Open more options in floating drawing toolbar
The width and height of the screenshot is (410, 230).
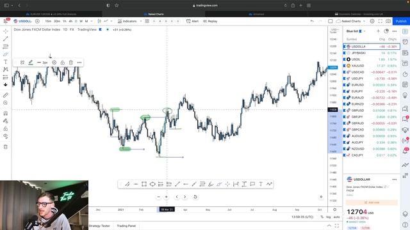(x=79, y=63)
